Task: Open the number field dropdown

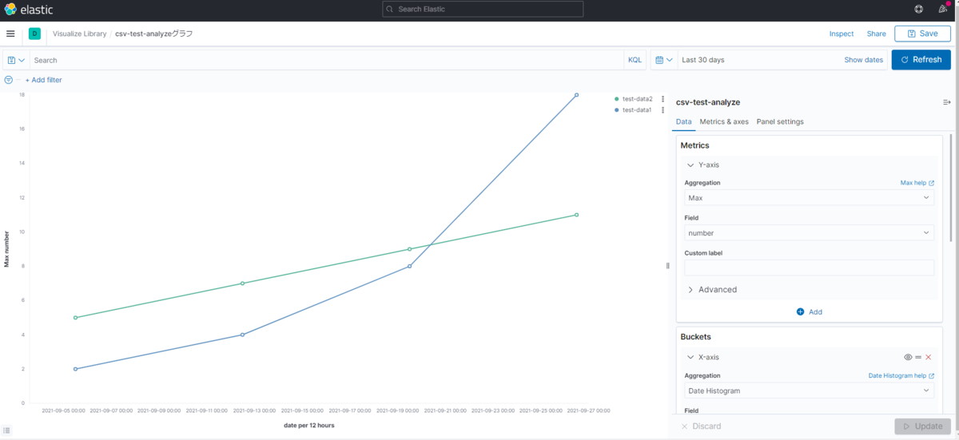Action: click(x=809, y=233)
